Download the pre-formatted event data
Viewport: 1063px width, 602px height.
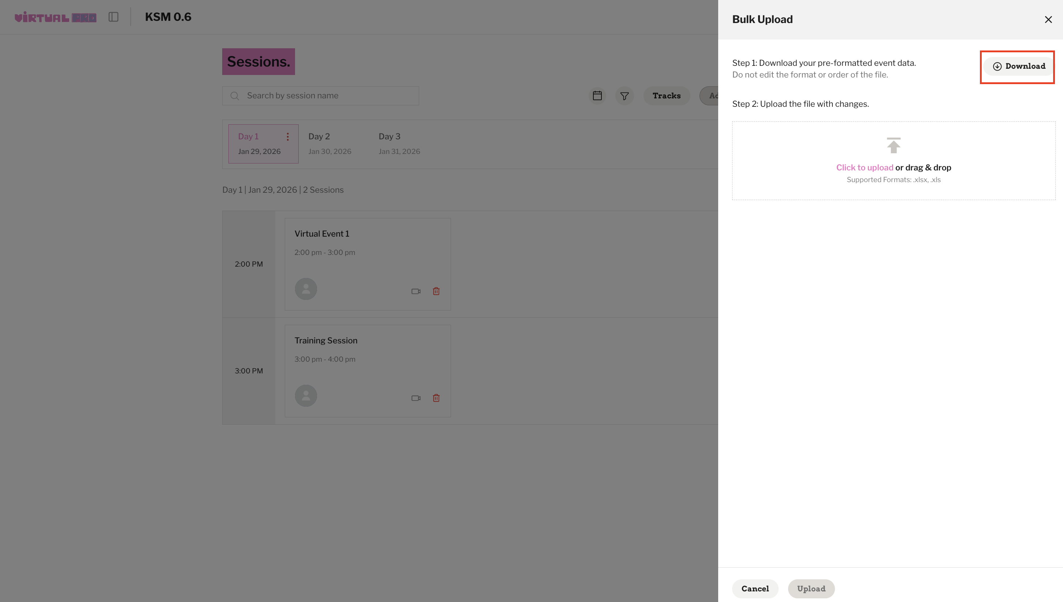point(1019,66)
